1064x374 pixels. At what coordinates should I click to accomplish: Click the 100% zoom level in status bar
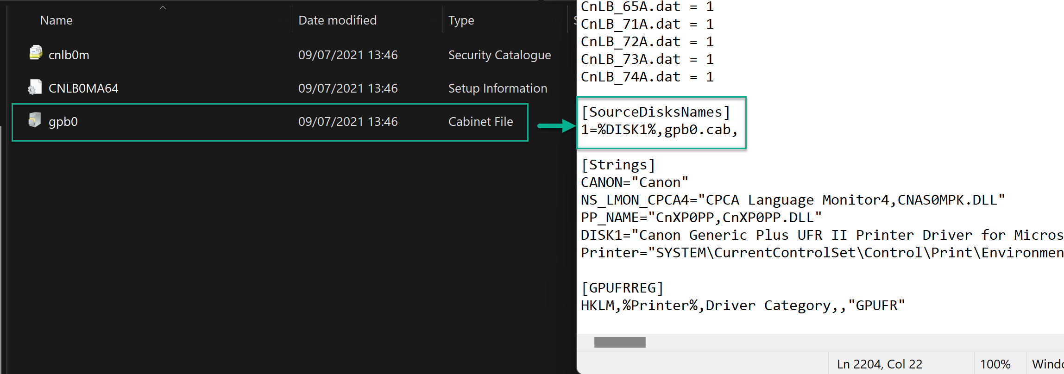[995, 364]
